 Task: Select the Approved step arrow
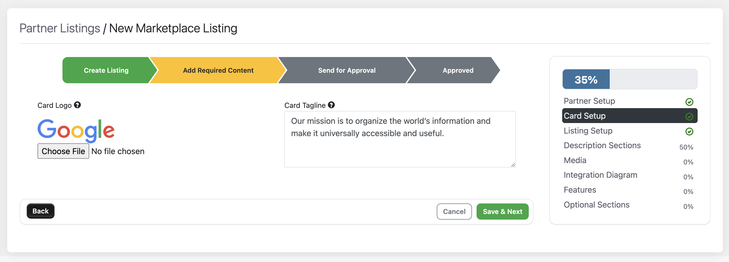(458, 70)
